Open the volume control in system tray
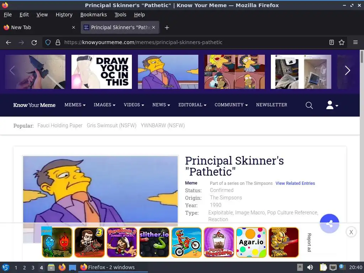This screenshot has height=273, width=364. pyautogui.click(x=310, y=267)
